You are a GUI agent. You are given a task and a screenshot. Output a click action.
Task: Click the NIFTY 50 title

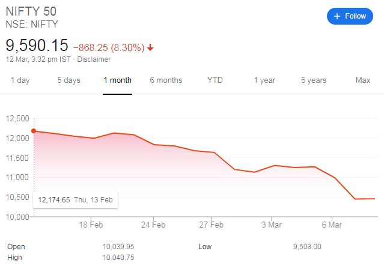[x=31, y=12]
